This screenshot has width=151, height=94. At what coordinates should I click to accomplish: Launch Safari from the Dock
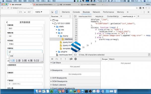(55, 91)
